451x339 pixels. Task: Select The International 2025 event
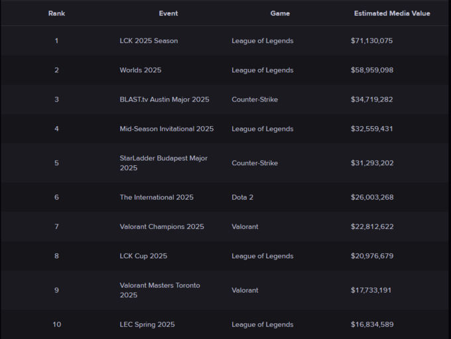(x=157, y=198)
